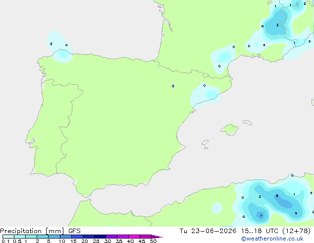The image size is (314, 243).
Task: Pick the legend swatch between 20 and 25
Action: point(89,237)
